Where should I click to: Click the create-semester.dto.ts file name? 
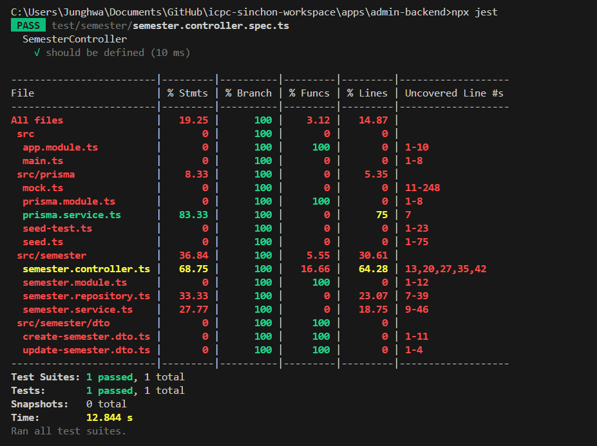86,337
